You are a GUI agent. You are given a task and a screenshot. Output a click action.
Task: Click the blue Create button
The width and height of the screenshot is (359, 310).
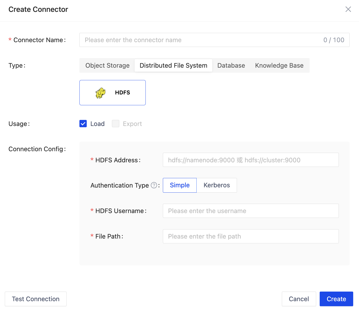(x=336, y=299)
